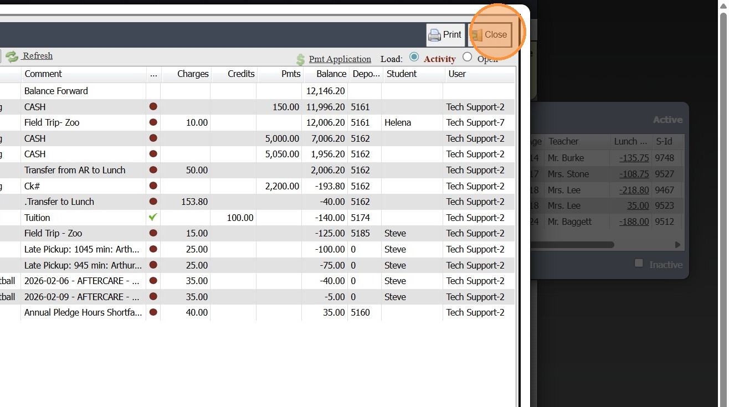Viewport: 729px width, 407px height.
Task: Select the Balance Forward row
Action: [56, 91]
